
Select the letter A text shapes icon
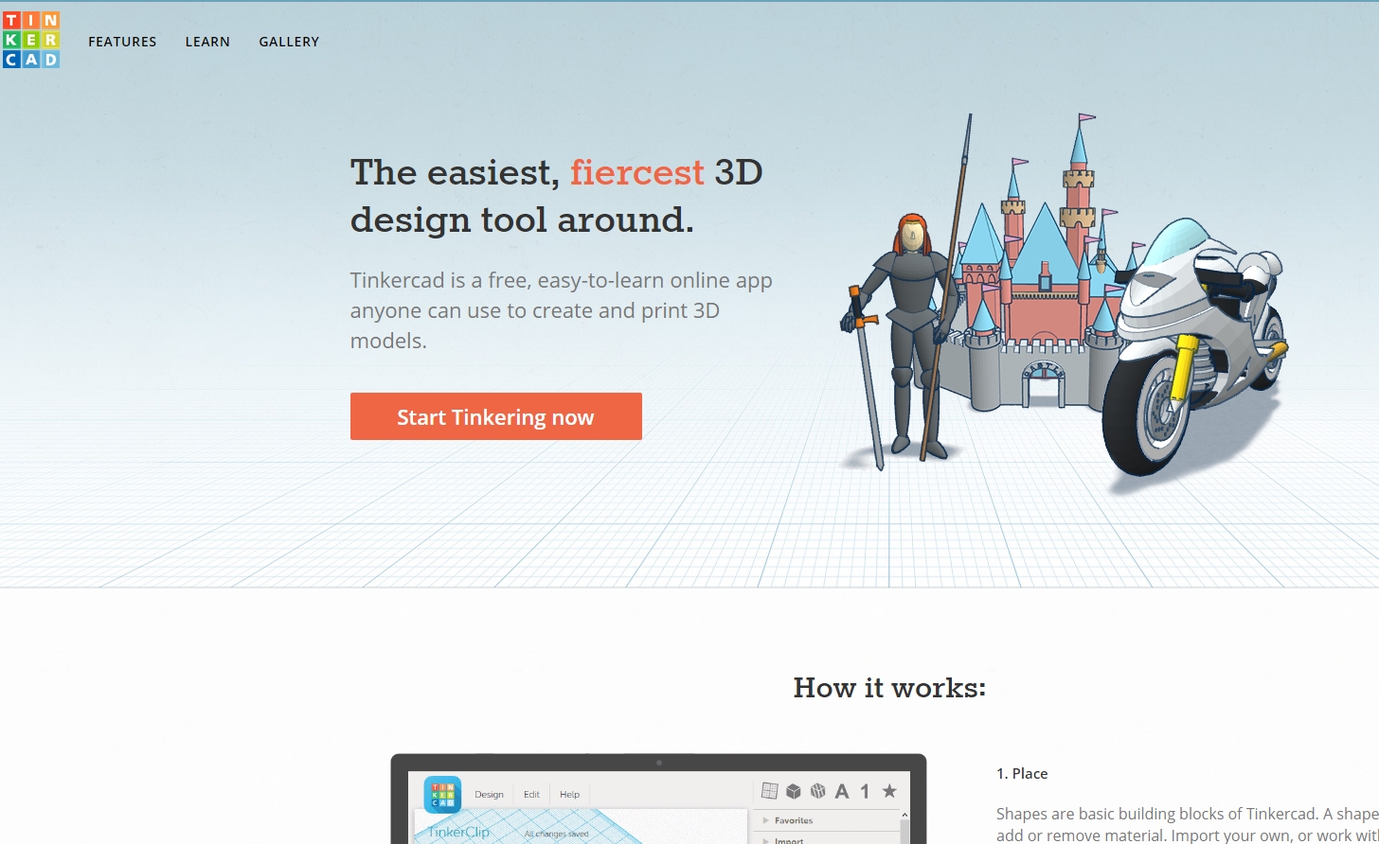click(x=841, y=791)
